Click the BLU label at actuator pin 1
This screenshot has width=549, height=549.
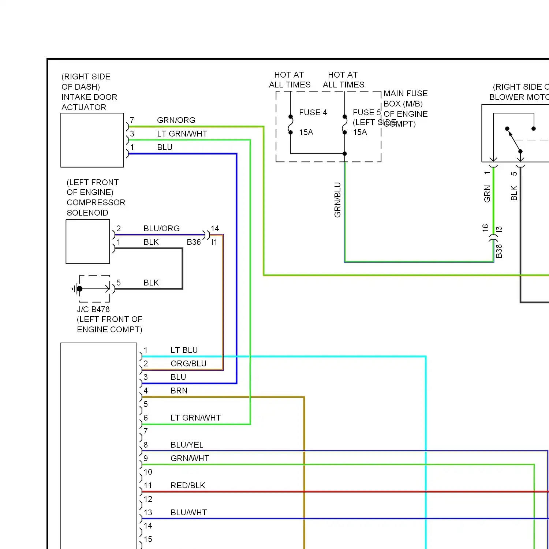[165, 147]
